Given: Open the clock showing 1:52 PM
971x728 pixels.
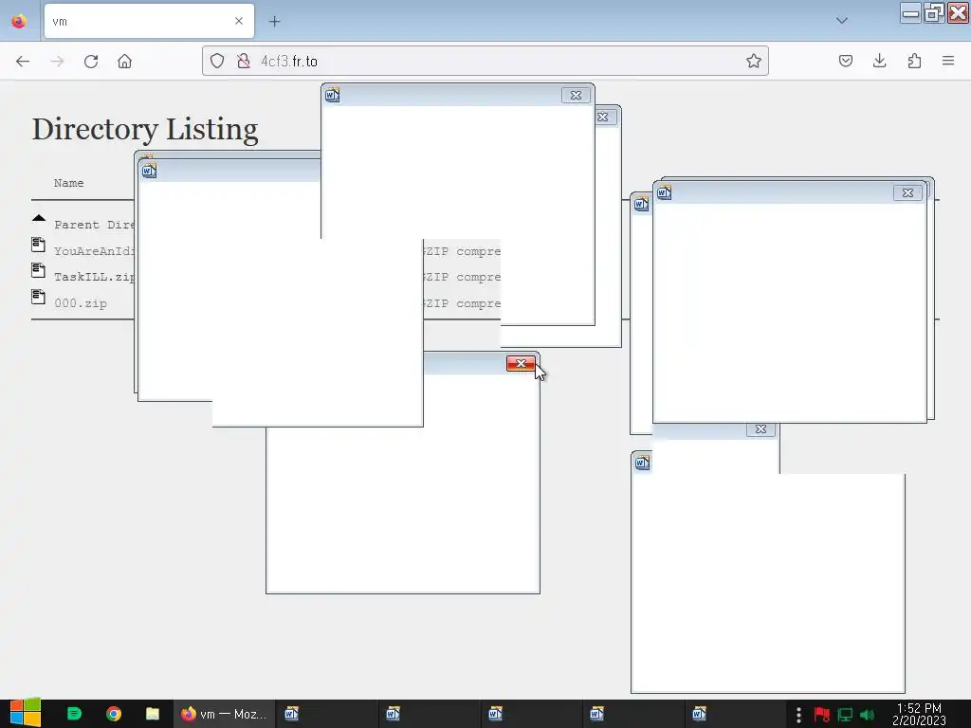Looking at the screenshot, I should pyautogui.click(x=919, y=715).
